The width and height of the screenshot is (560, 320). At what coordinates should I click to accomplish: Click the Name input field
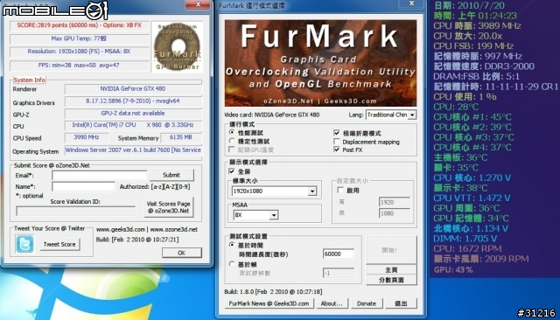click(83, 186)
